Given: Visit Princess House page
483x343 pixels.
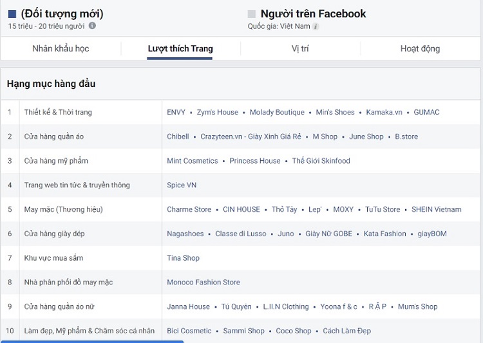Looking at the screenshot, I should pos(255,161).
